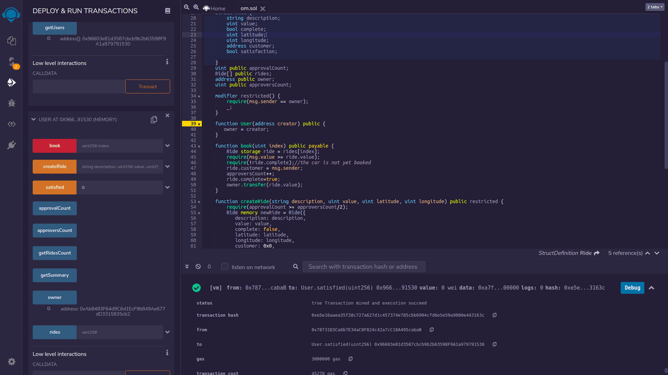Call the getRidesCount button
The width and height of the screenshot is (668, 375).
[55, 253]
